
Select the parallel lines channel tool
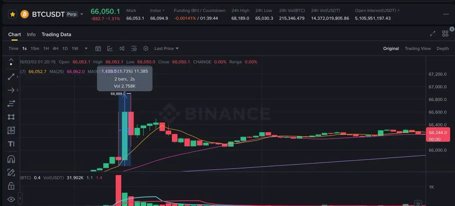11,103
